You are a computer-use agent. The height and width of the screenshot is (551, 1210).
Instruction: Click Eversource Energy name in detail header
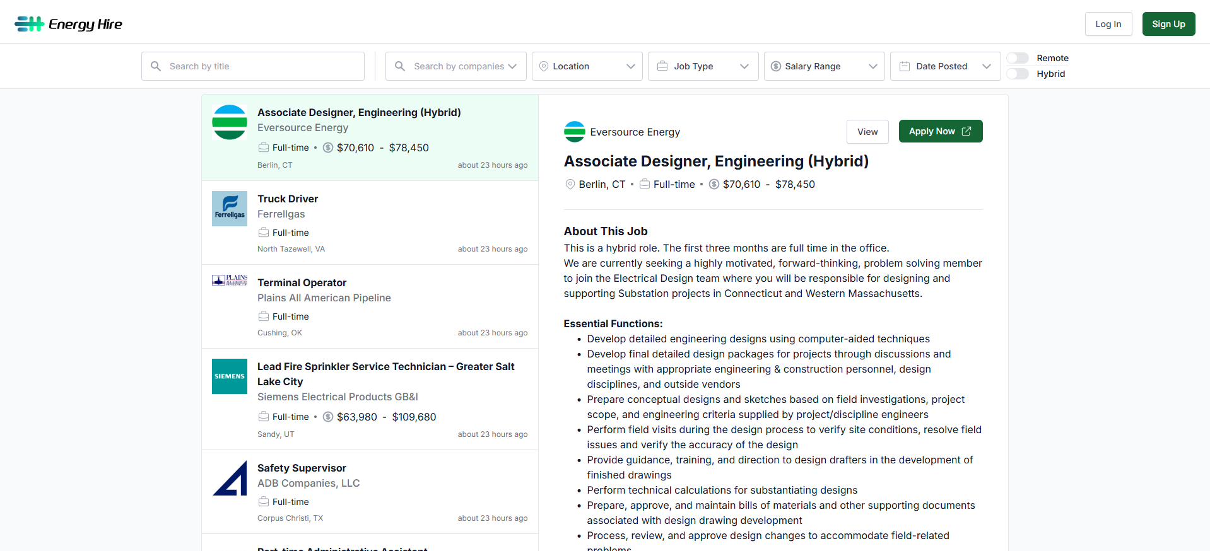click(635, 132)
